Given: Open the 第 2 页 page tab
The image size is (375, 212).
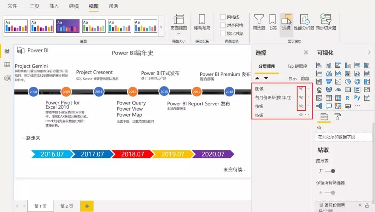Looking at the screenshot, I should pyautogui.click(x=67, y=206).
